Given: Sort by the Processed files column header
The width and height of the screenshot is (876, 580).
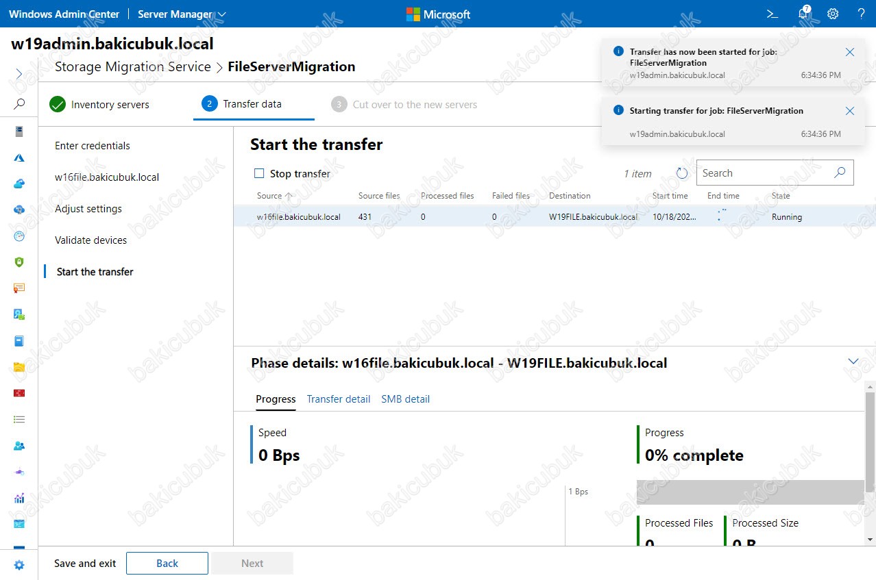Looking at the screenshot, I should point(448,196).
